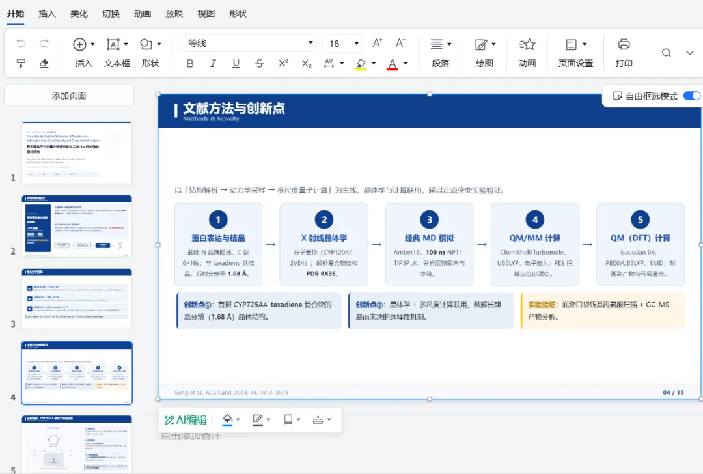Open the 视图 tab
Viewport: 703px width, 474px height.
(206, 14)
